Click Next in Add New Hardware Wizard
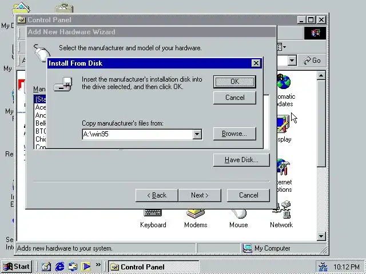366x274 pixels. click(x=200, y=195)
